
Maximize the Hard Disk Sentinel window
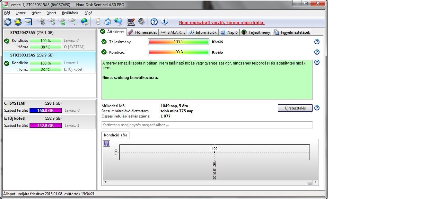click(306, 4)
